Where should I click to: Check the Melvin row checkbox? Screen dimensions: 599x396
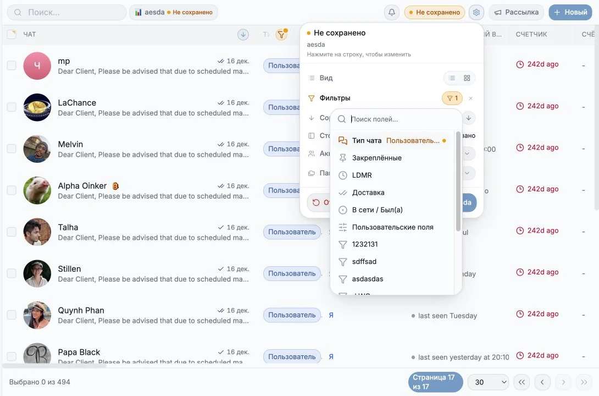12,148
